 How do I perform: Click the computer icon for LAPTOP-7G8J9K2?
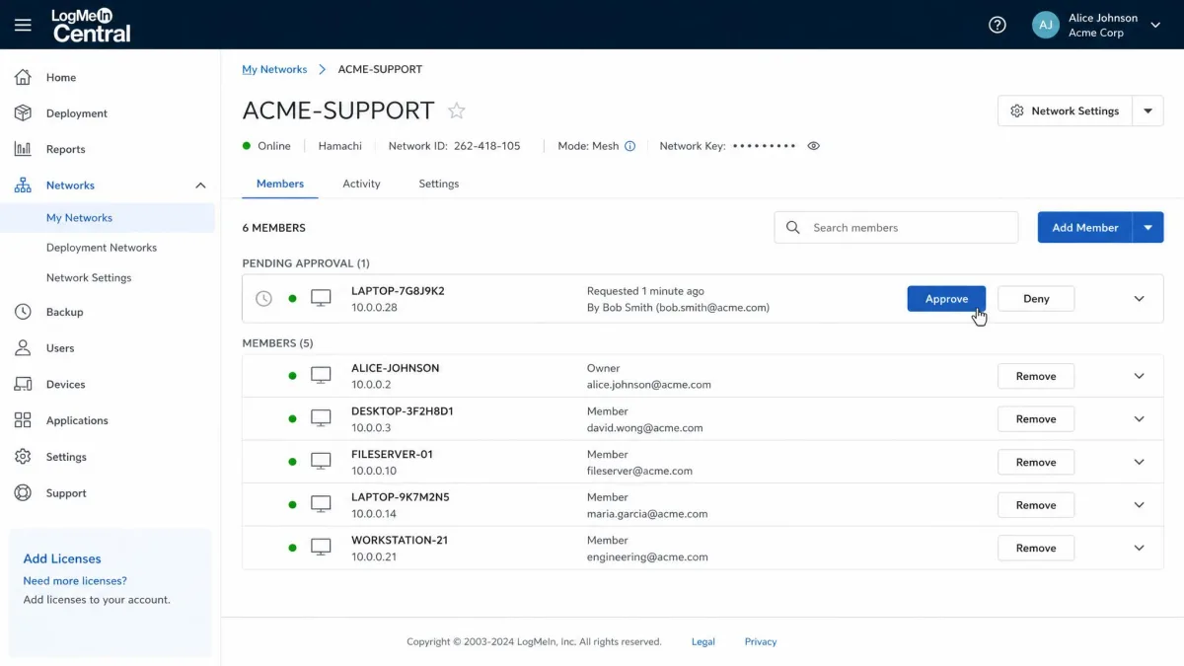(321, 298)
